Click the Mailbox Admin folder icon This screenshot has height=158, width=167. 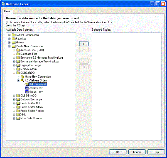(18, 69)
